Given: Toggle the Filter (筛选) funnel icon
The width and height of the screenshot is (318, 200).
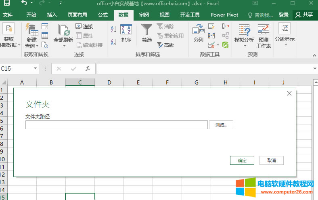Looking at the screenshot, I should (x=147, y=33).
